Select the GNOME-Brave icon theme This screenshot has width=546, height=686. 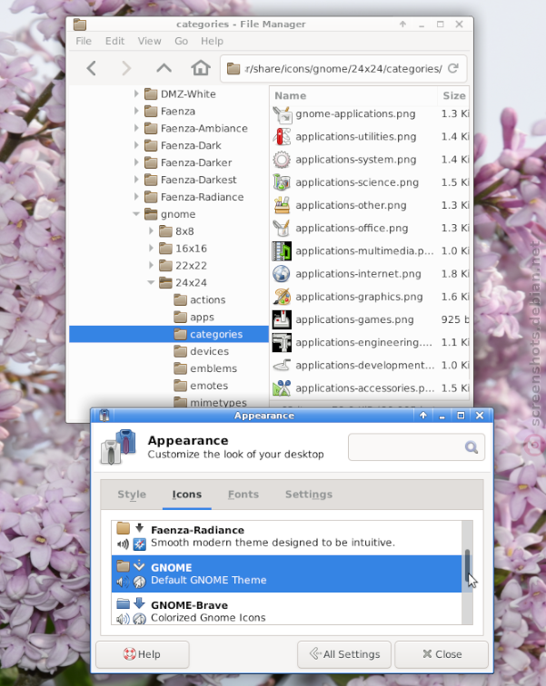tap(287, 610)
